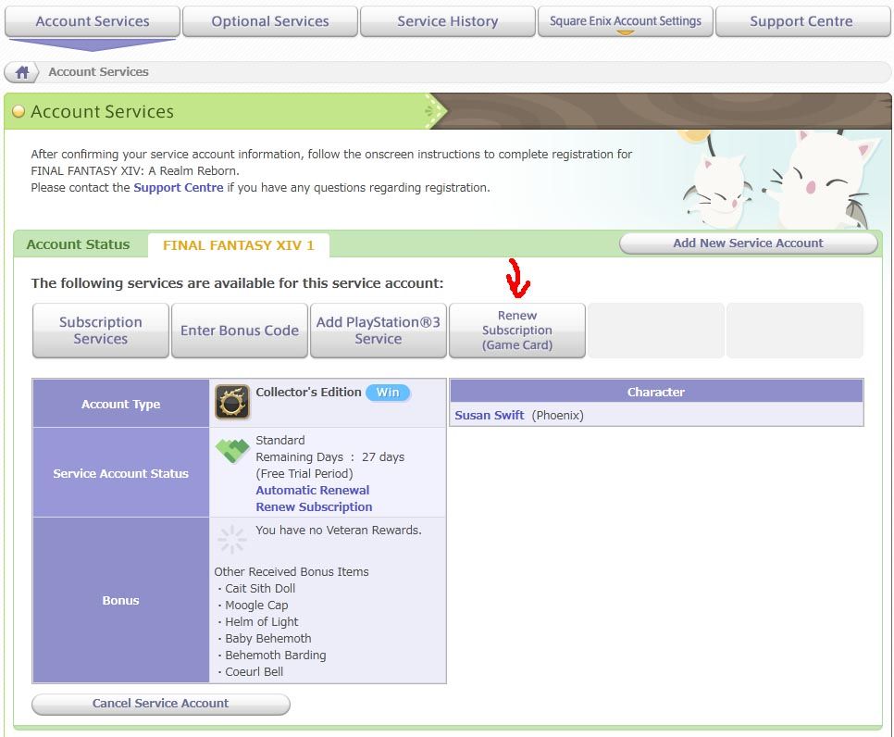
Task: Follow the Automatic Renewal link
Action: point(312,491)
